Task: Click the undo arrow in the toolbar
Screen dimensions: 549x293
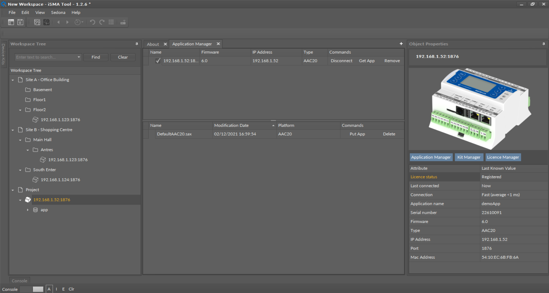Action: pos(92,22)
